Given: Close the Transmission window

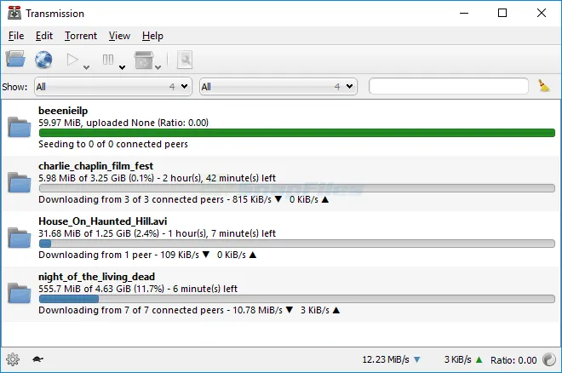Looking at the screenshot, I should click(x=542, y=14).
